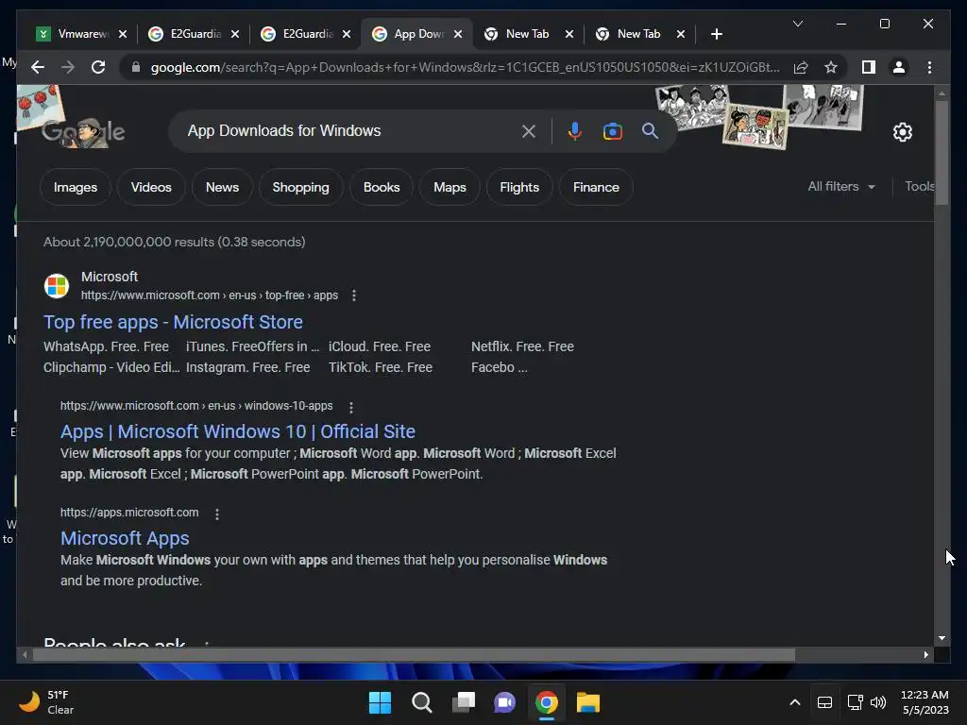Screen dimensions: 967x725
Task: Filter results by Flights
Action: (x=519, y=187)
